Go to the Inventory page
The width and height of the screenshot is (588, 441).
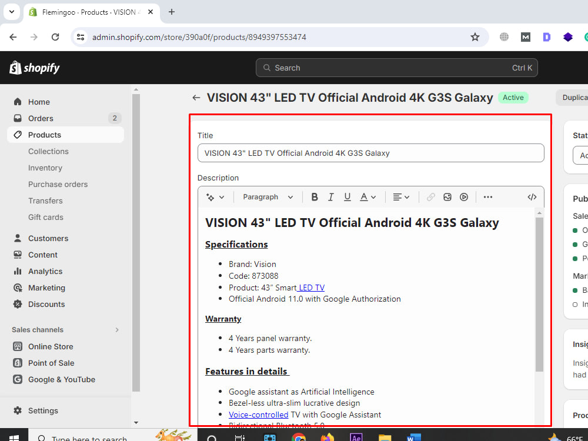point(45,168)
